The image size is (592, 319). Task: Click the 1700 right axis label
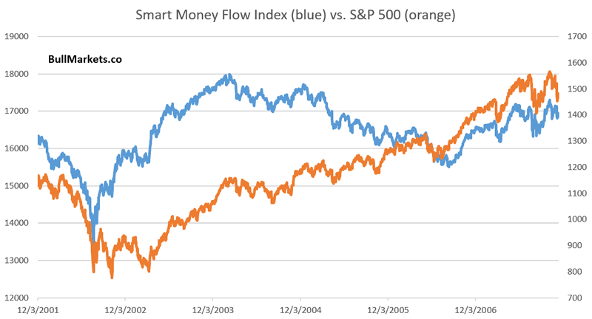575,36
